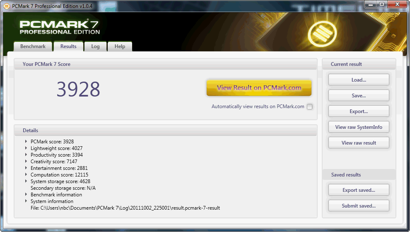Image resolution: width=410 pixels, height=232 pixels.
Task: Click the result file path line
Action: pyautogui.click(x=125, y=208)
